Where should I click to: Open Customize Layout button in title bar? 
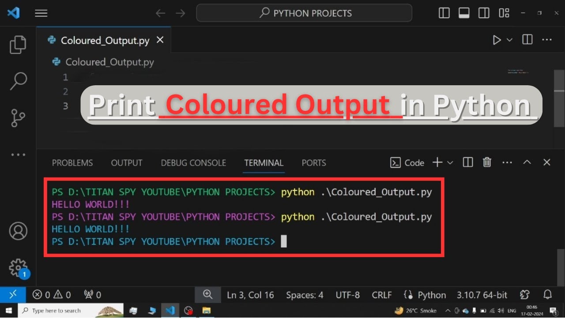coord(504,13)
